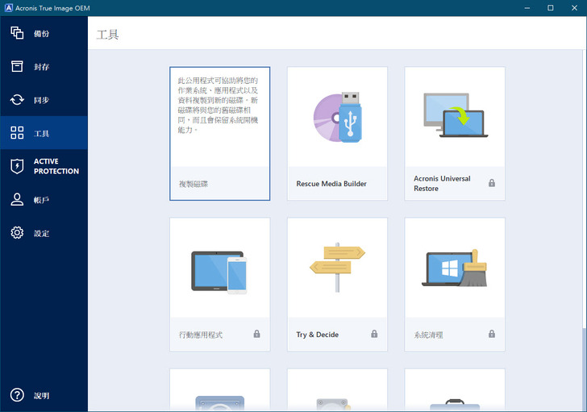Open the 同步 sync icon in sidebar
Screen dimensions: 587x412
17,100
